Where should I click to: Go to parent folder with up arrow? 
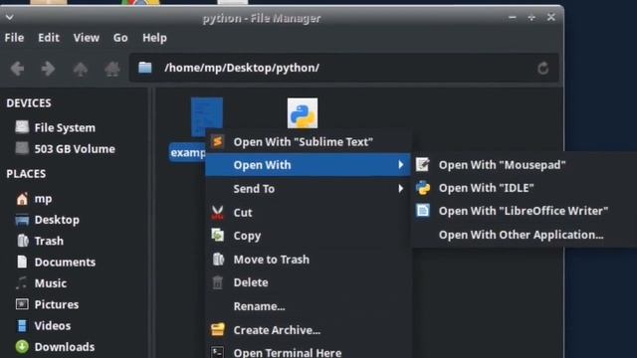point(80,69)
